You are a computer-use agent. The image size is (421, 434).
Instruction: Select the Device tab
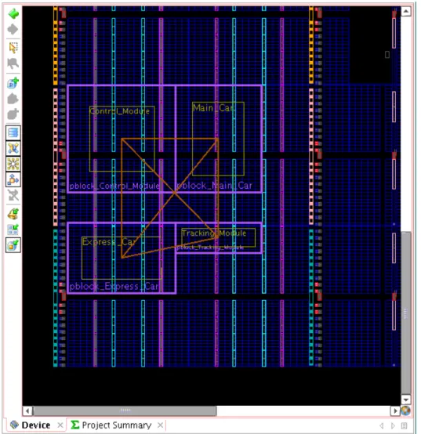35,425
